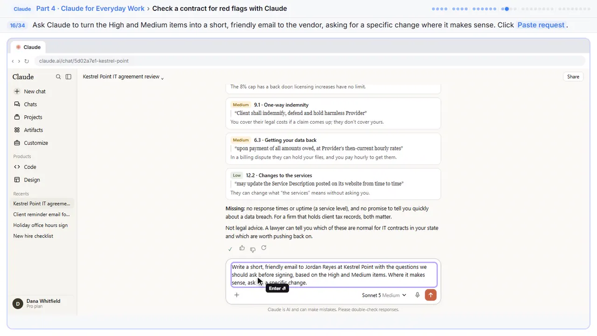Screen dimensions: 597x336
Task: Click the browser back arrow
Action: click(13, 61)
